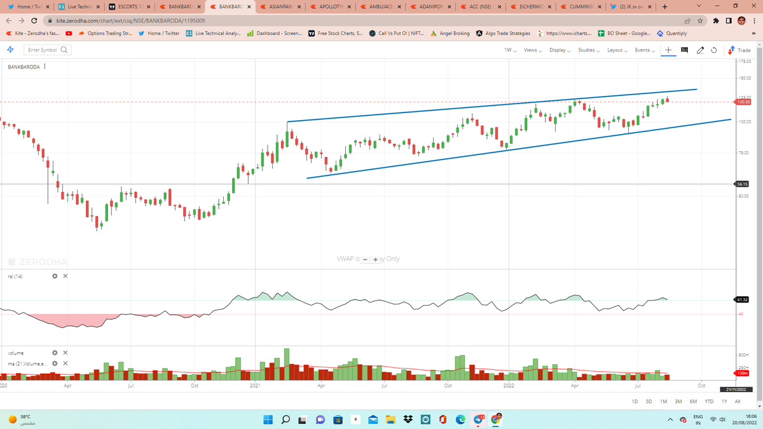Remove the RSI (14) study

pyautogui.click(x=65, y=276)
